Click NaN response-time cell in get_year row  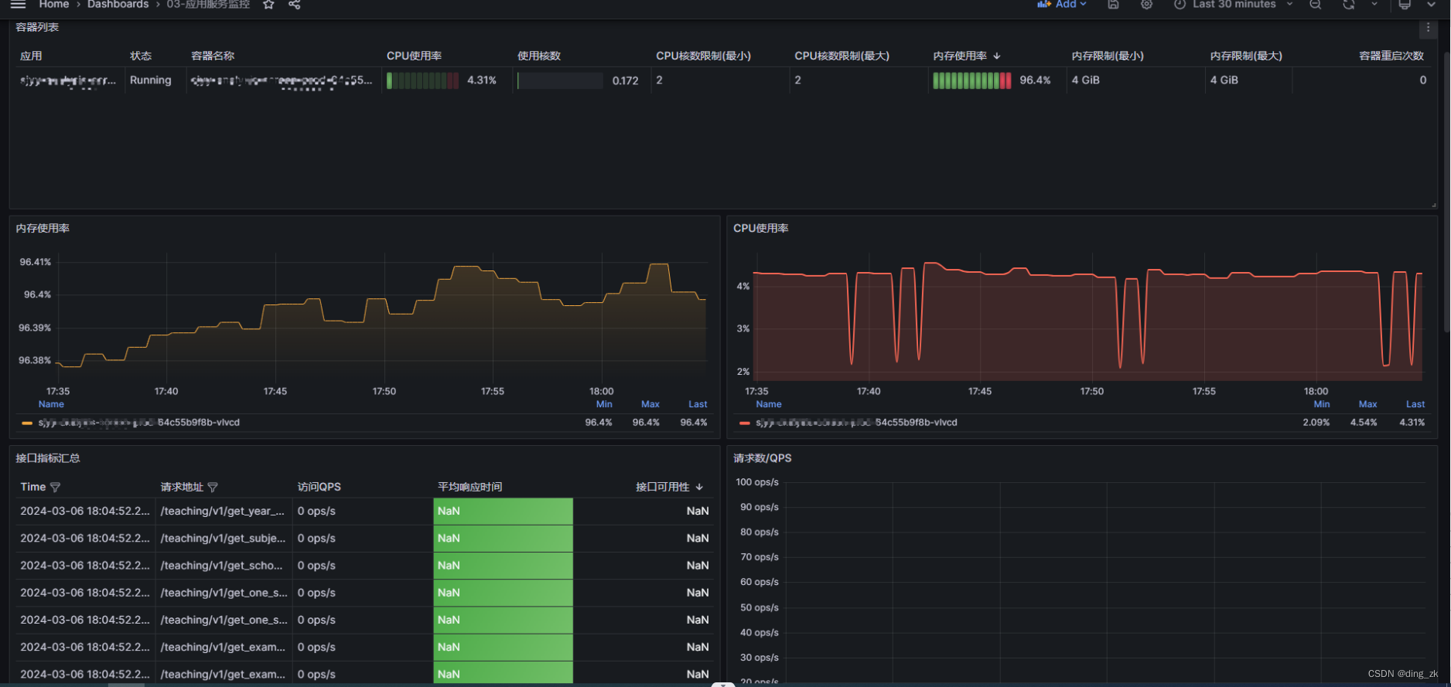[503, 511]
